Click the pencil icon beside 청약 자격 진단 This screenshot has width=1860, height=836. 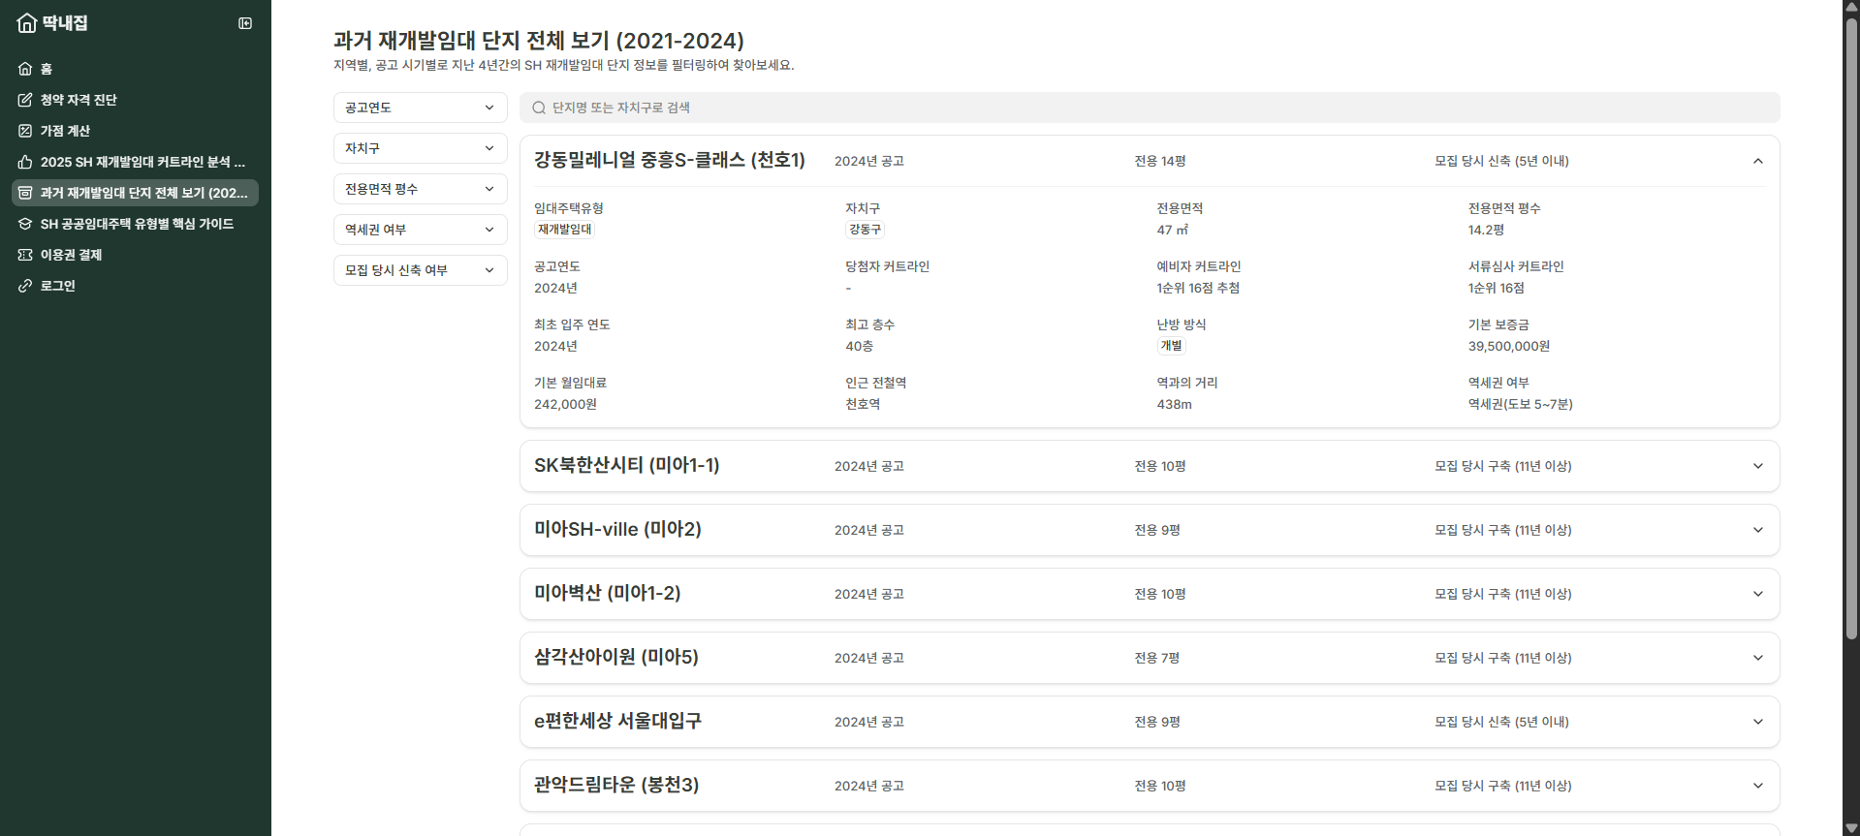25,100
